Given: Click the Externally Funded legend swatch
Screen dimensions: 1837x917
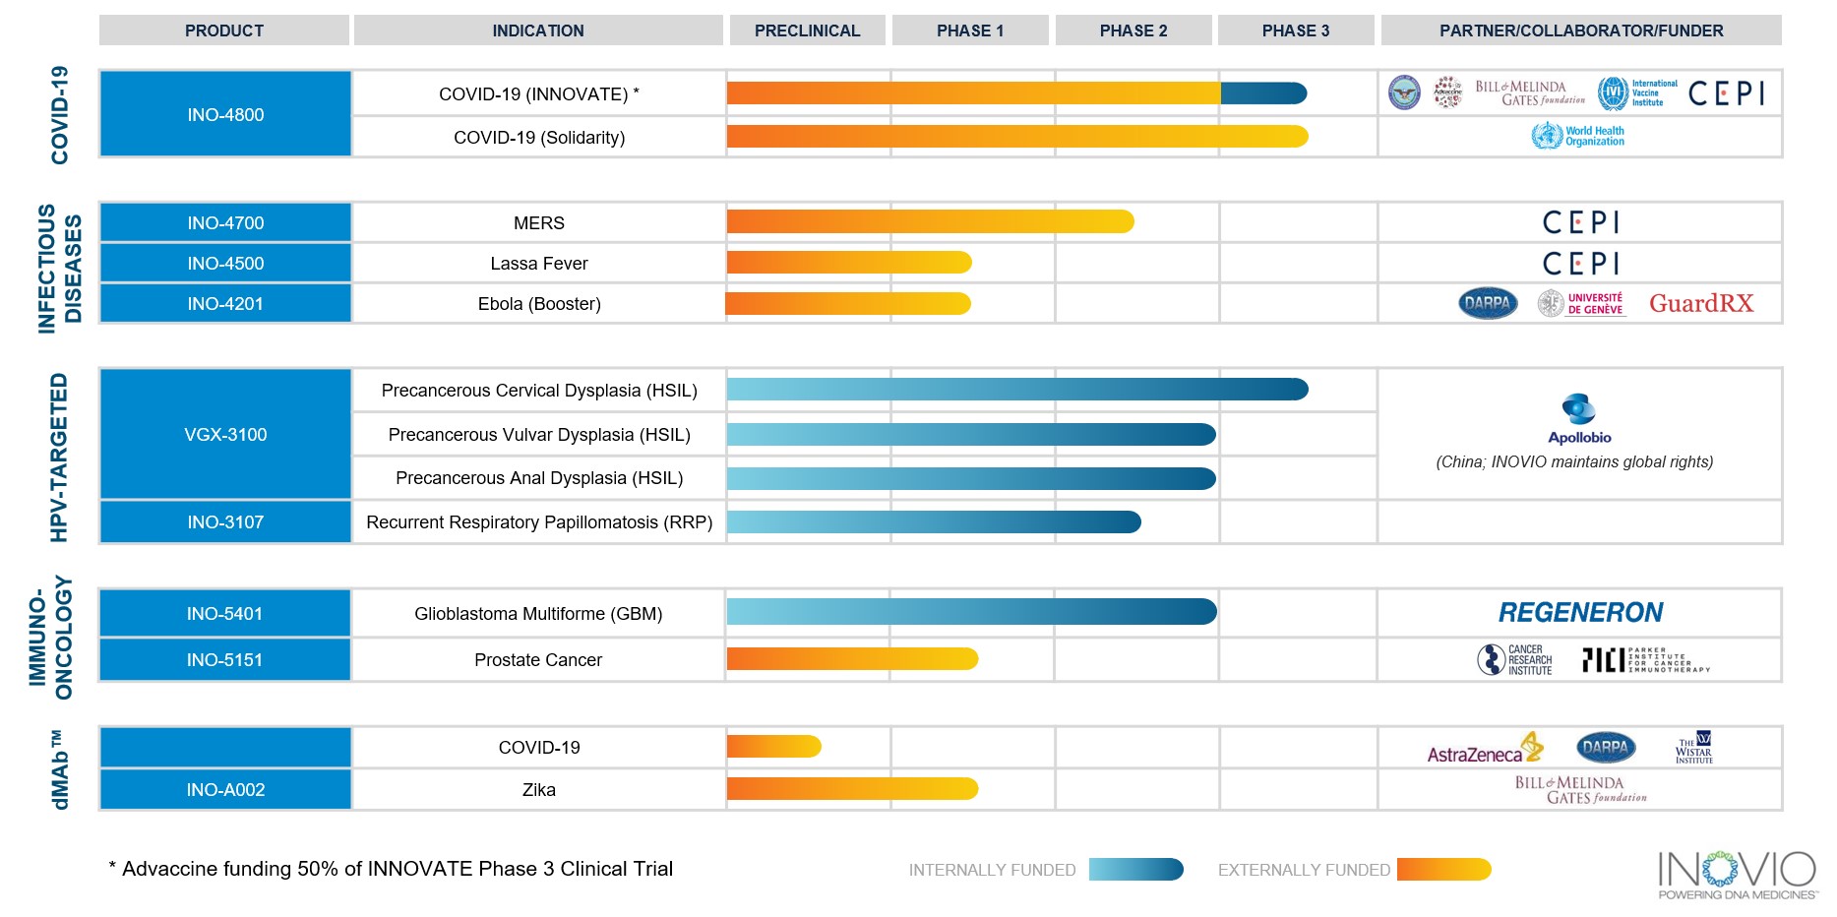Looking at the screenshot, I should pyautogui.click(x=1443, y=870).
